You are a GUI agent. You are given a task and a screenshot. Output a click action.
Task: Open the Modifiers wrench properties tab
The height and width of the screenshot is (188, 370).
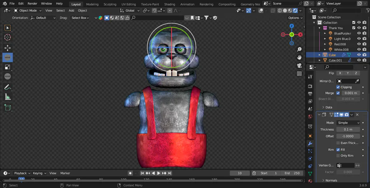click(310, 143)
